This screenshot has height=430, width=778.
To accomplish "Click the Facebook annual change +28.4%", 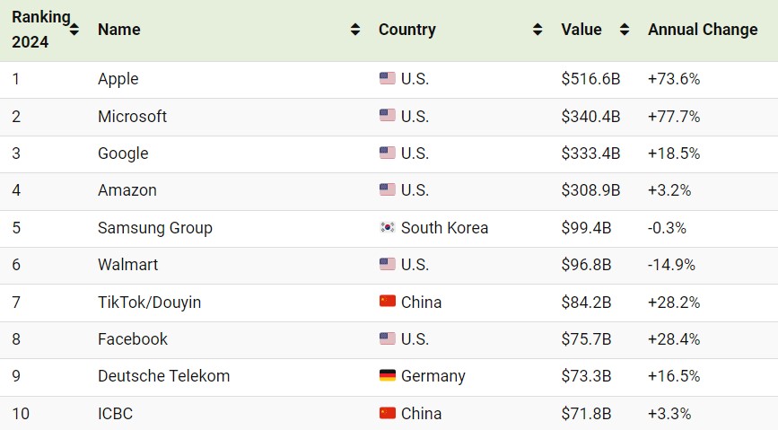I will pyautogui.click(x=674, y=339).
